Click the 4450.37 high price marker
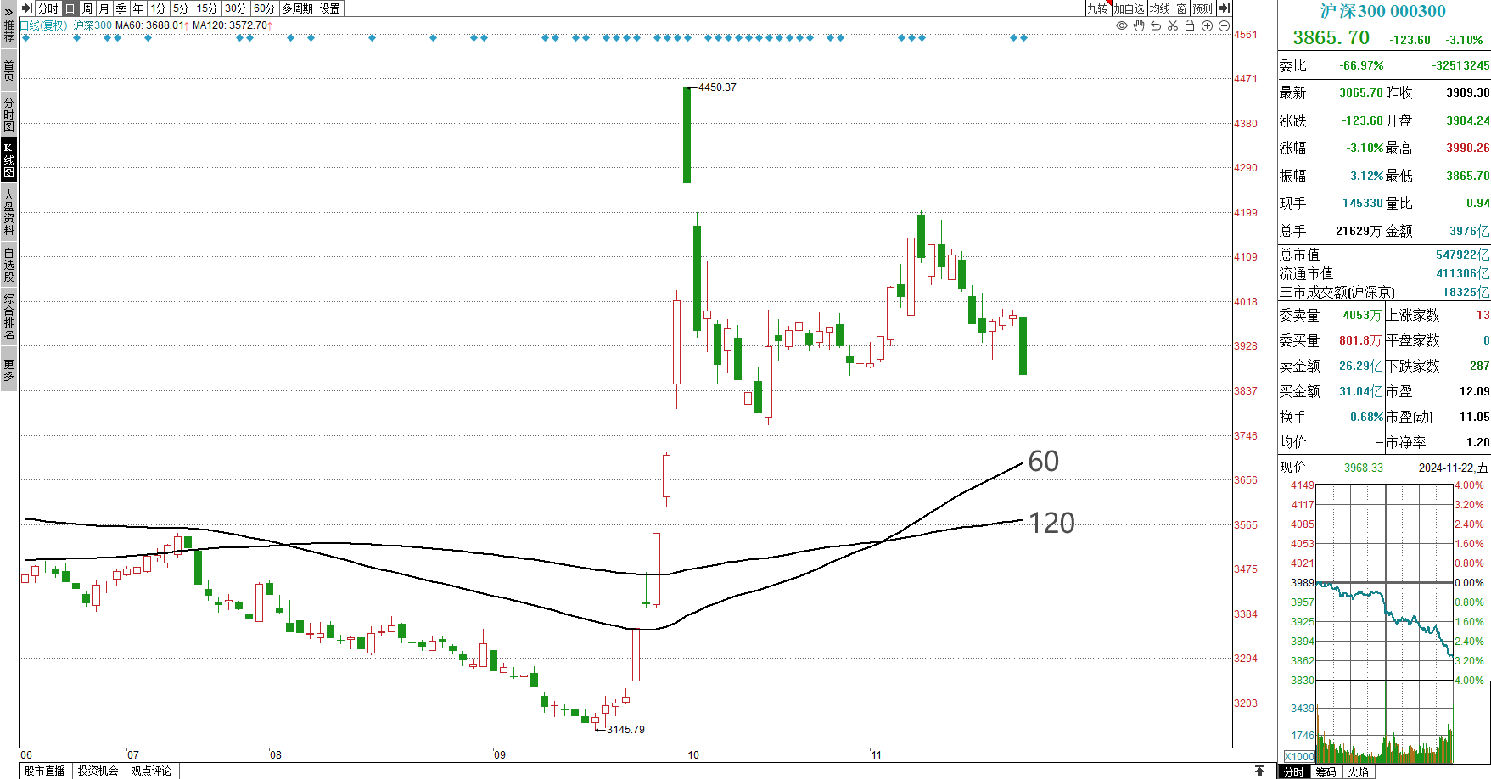 click(717, 87)
